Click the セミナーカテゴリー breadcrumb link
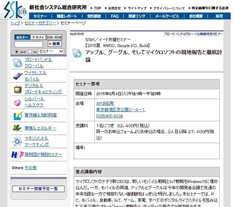Screen dimensions: 235x207 pyautogui.click(x=40, y=23)
